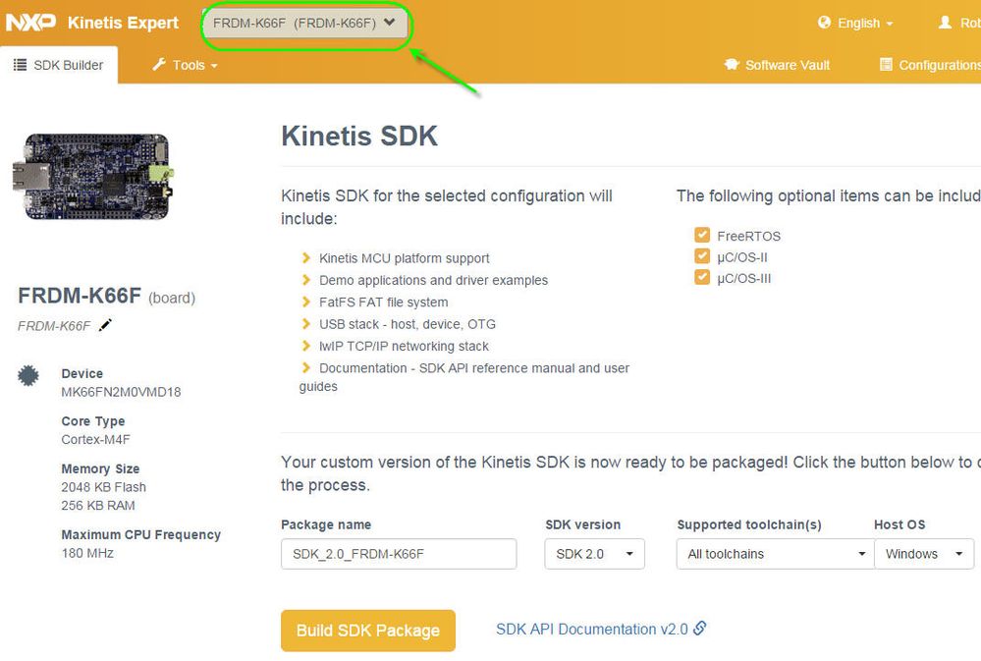Open the Tools menu
The height and width of the screenshot is (661, 981).
tap(185, 65)
